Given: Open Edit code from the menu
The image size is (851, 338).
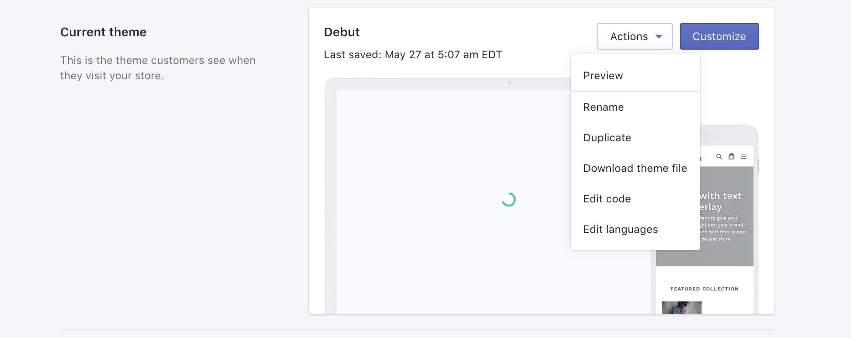Looking at the screenshot, I should (607, 199).
